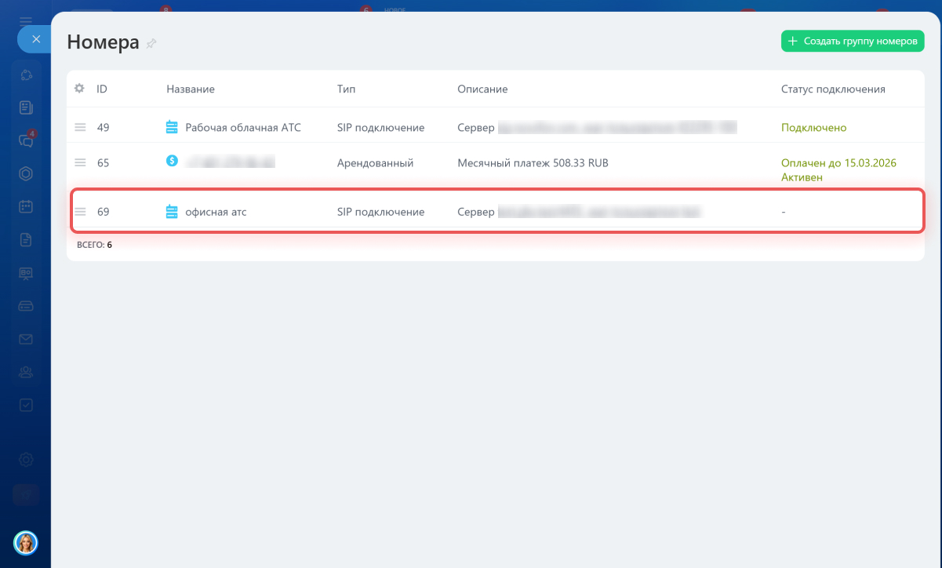Open calendar icon in left sidebar
This screenshot has width=942, height=568.
(26, 207)
